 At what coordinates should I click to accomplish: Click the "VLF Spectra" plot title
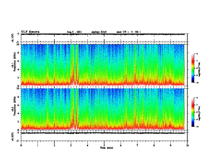[x=30, y=32]
